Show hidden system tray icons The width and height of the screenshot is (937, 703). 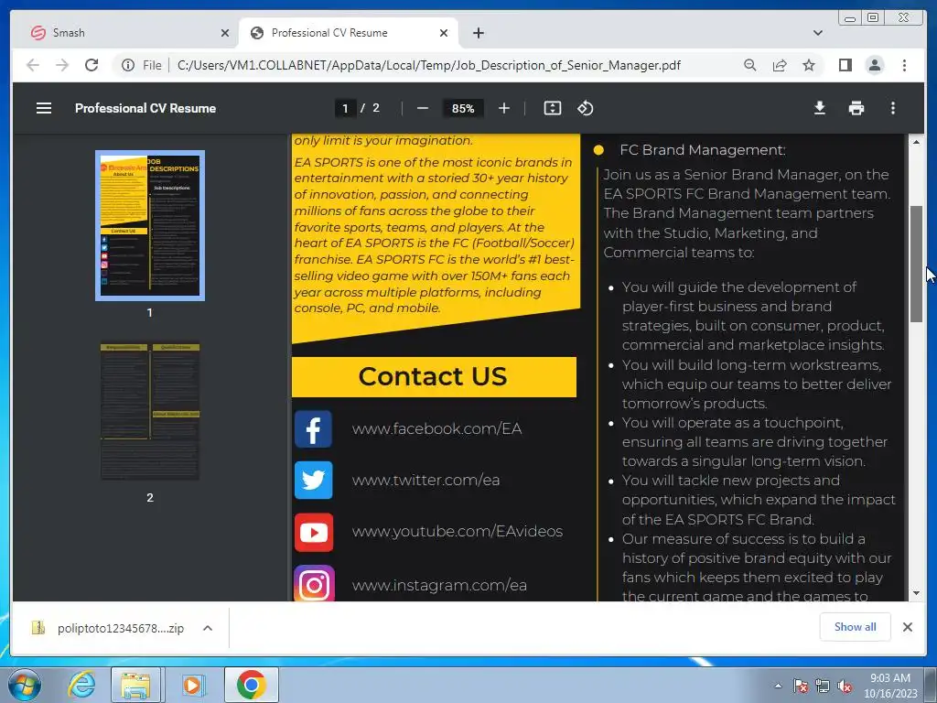778,686
